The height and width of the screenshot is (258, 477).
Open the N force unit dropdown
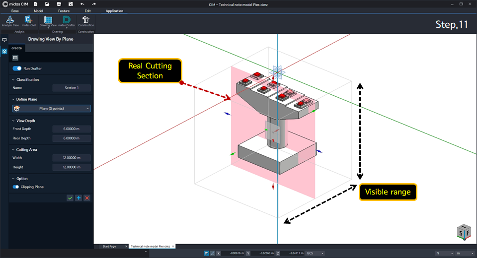coord(444,253)
